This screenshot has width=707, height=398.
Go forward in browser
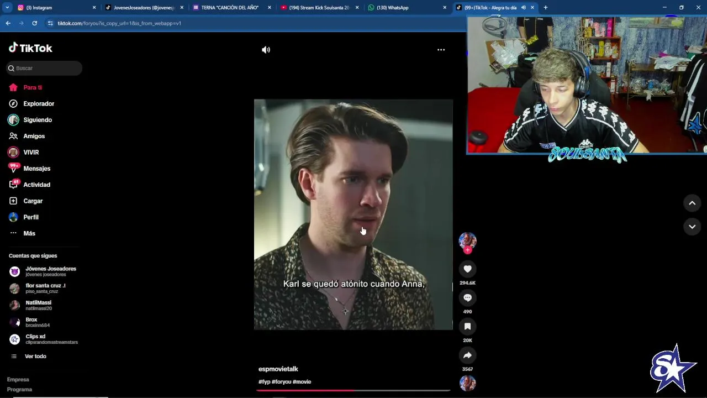22,23
